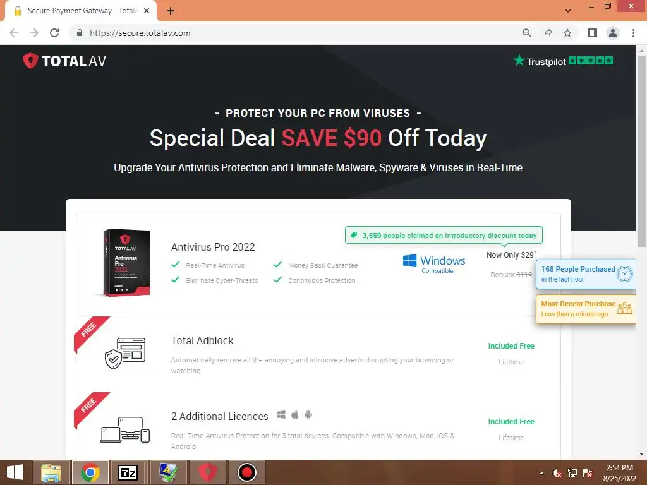The width and height of the screenshot is (647, 485).
Task: Click the Windows Compatible logo
Action: [433, 263]
